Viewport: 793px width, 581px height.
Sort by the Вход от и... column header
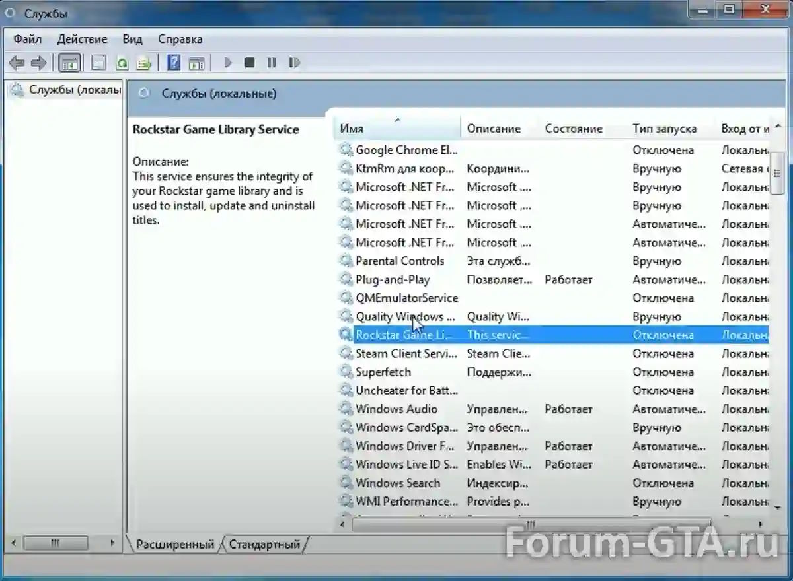coord(743,128)
